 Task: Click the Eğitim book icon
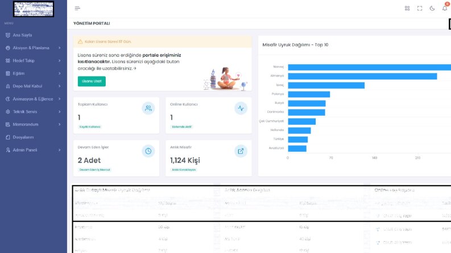point(8,73)
